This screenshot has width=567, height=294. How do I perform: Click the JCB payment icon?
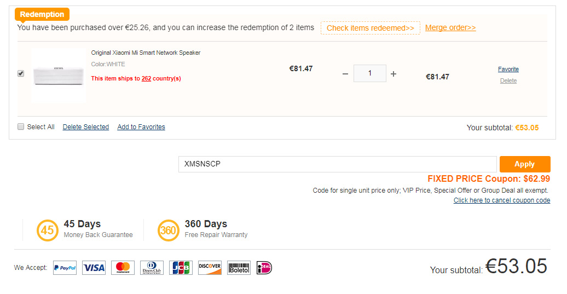(181, 268)
